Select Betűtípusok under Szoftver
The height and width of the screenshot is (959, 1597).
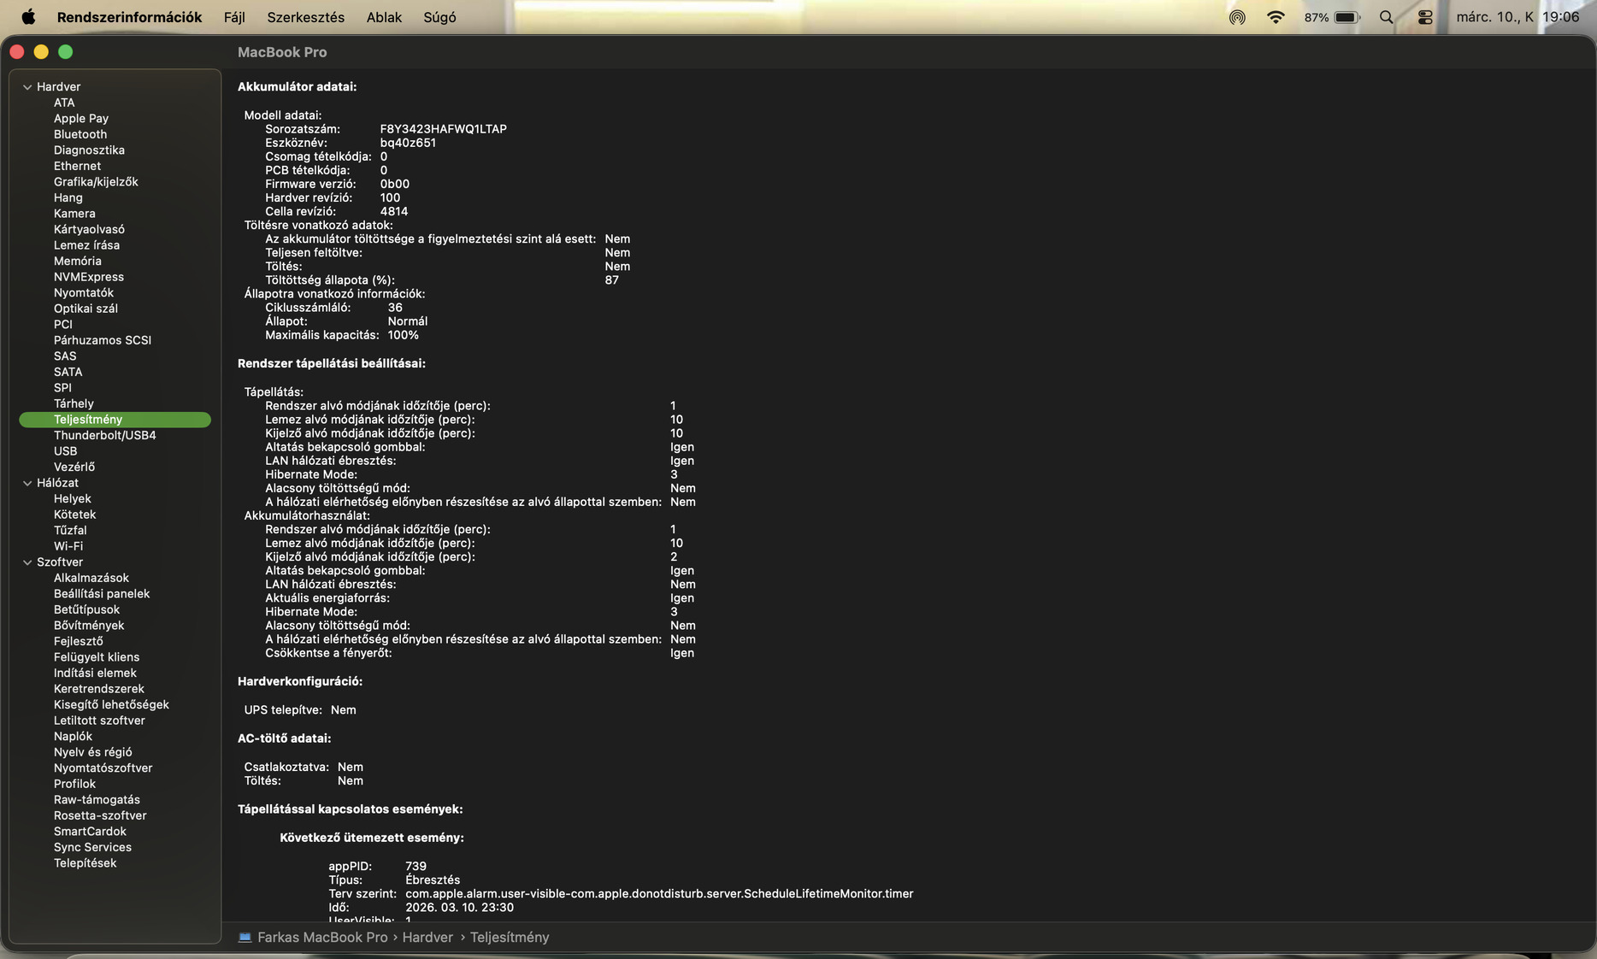(x=86, y=609)
